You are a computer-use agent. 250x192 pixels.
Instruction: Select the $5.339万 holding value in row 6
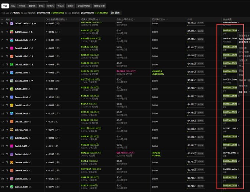click(192, 31)
